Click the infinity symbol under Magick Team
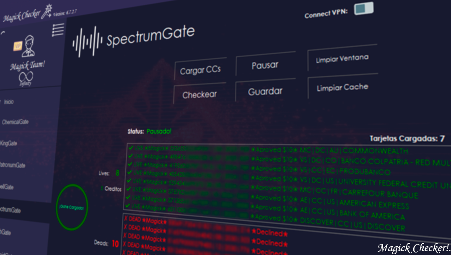This screenshot has height=255, width=451. click(26, 76)
